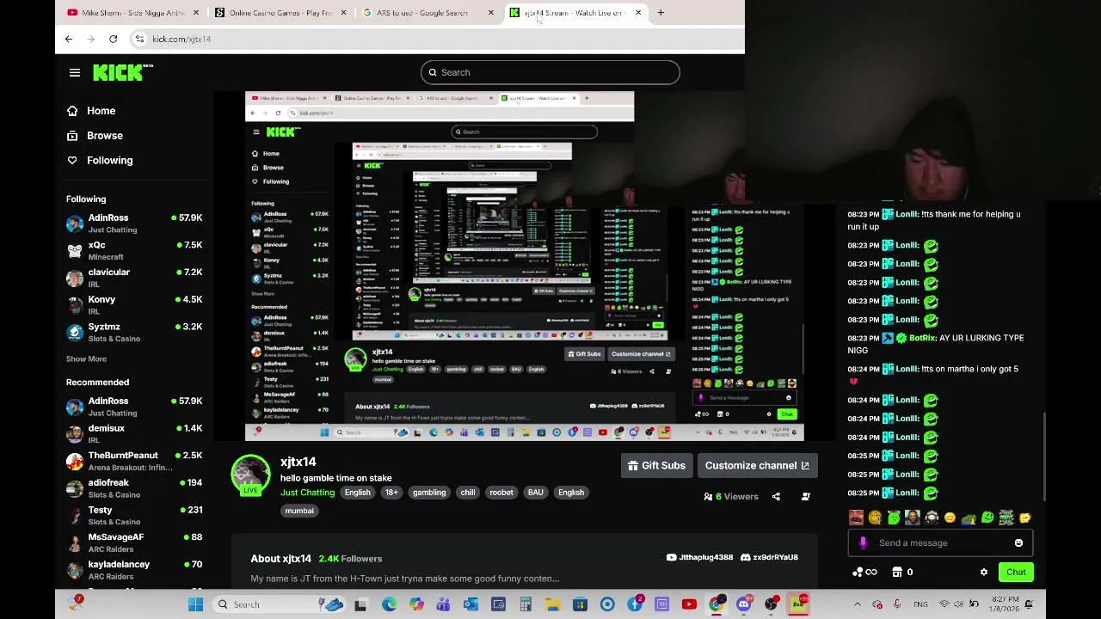Open site information icon in address bar

139,39
